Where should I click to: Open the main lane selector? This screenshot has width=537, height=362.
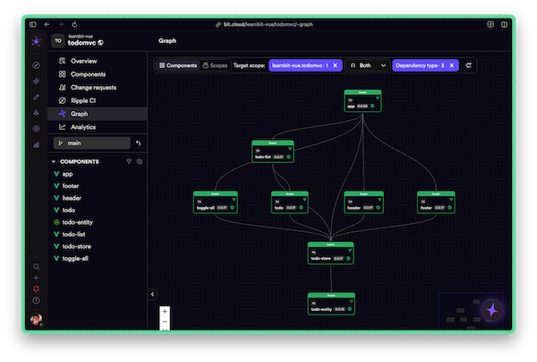(x=92, y=143)
